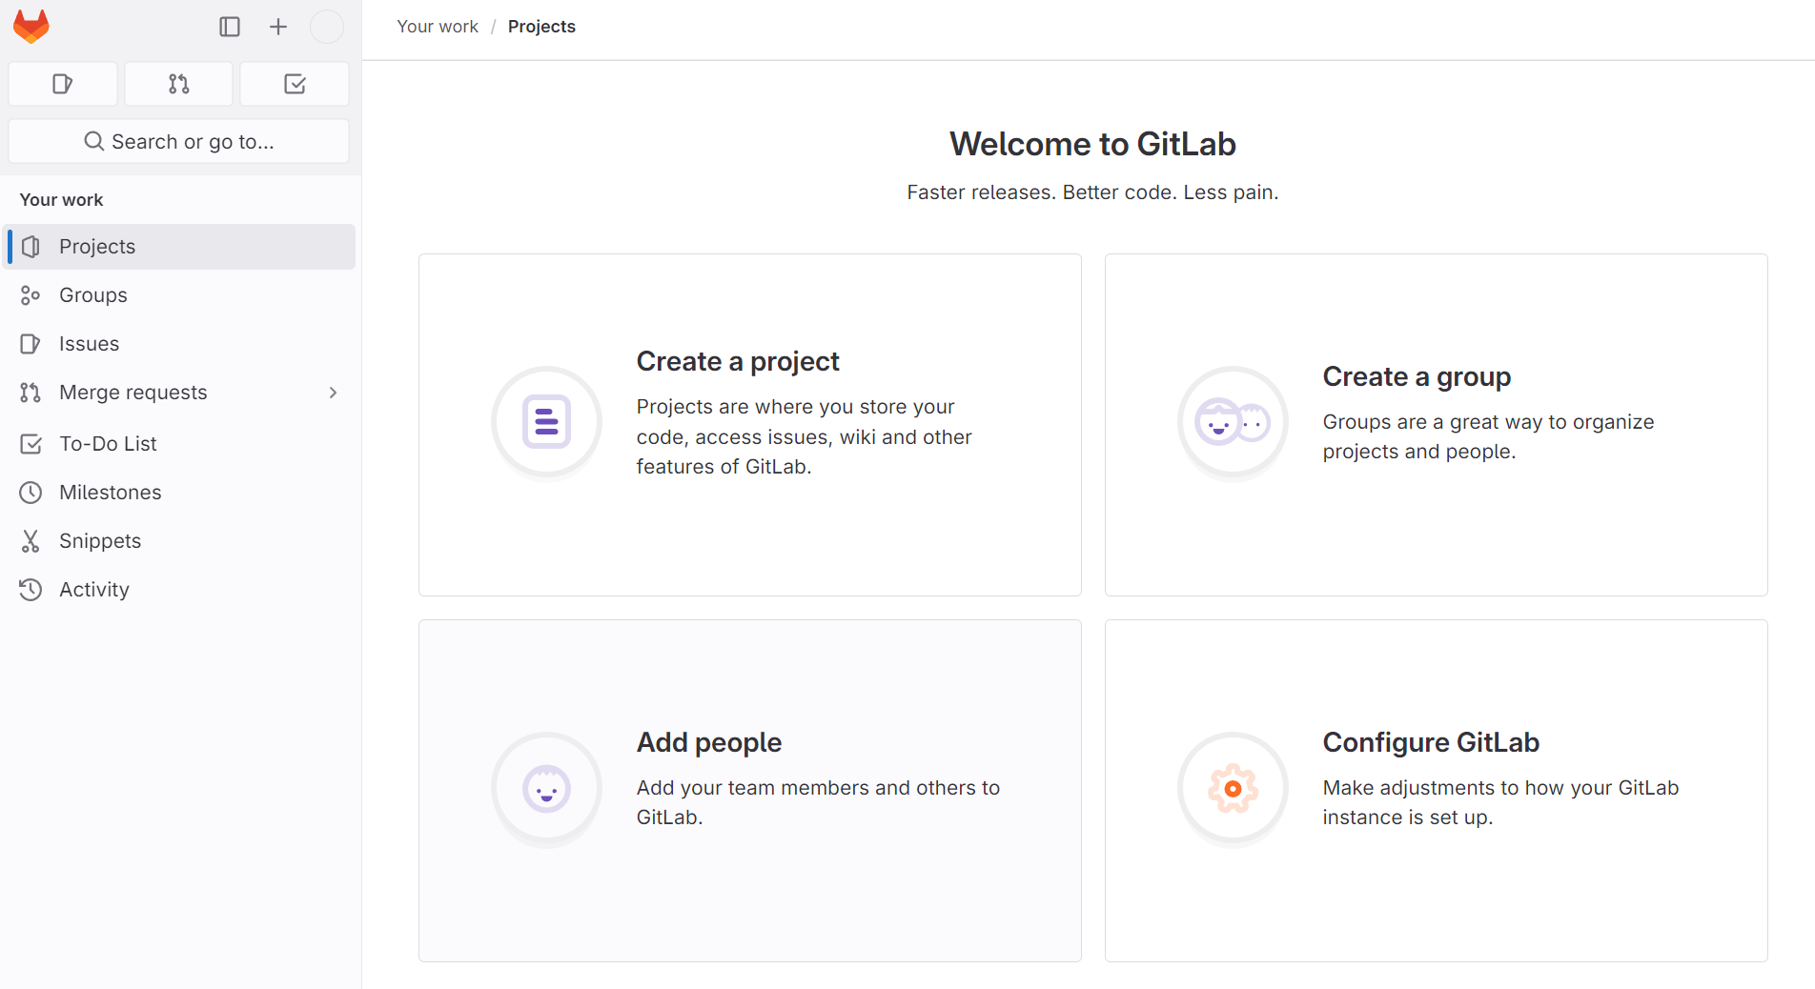Click the group faces illustration icon
The image size is (1815, 989).
point(1233,422)
